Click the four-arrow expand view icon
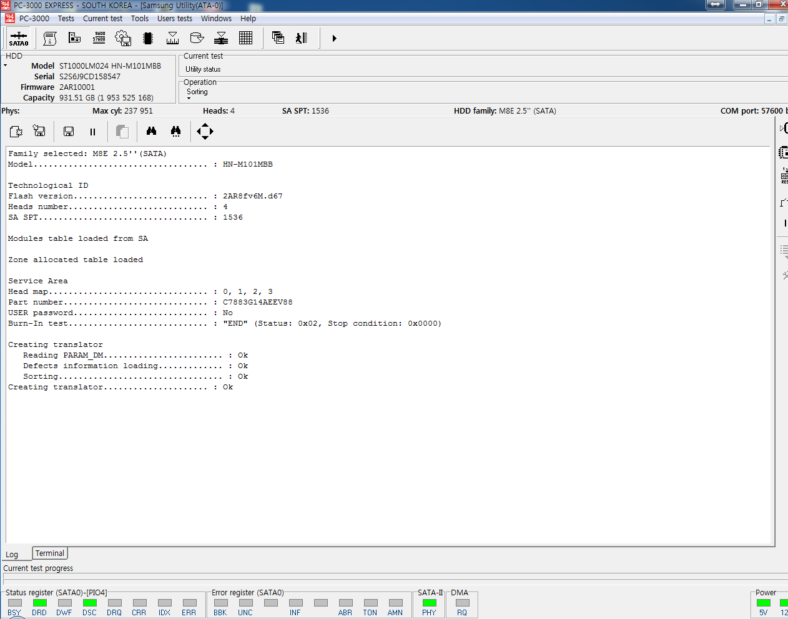Screen dimensions: 788x619 pyautogui.click(x=205, y=131)
